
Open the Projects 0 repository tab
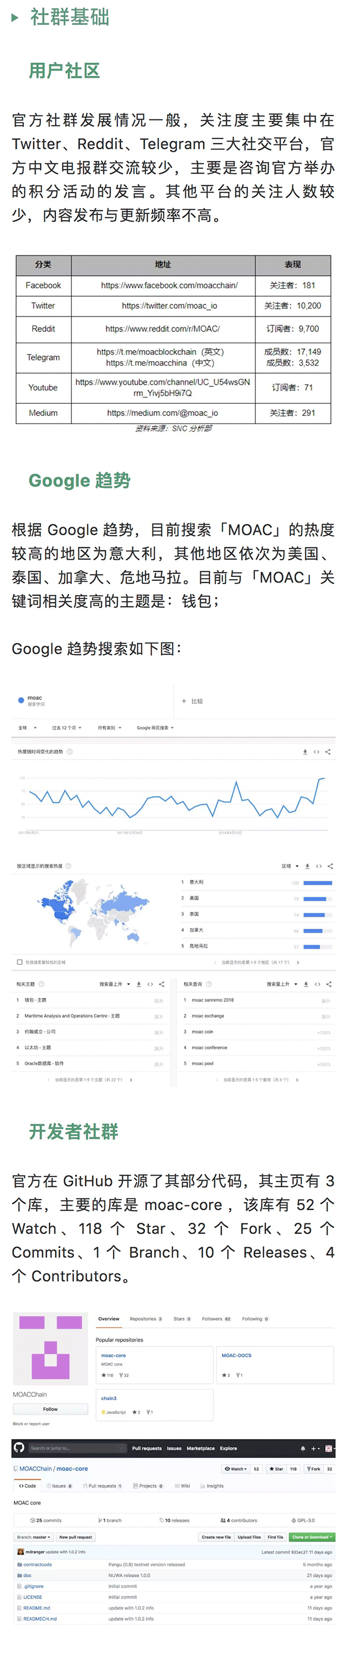coord(148,1486)
